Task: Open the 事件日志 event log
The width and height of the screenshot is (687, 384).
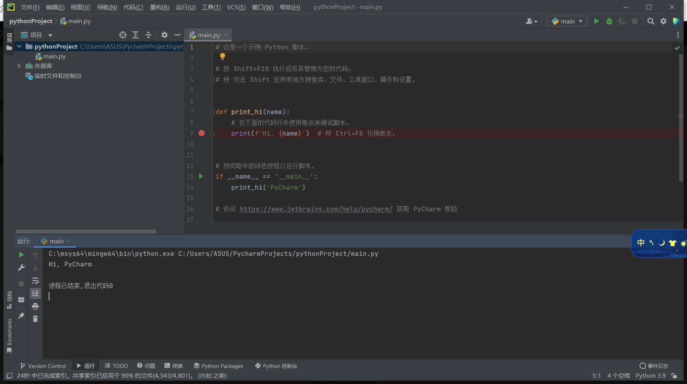Action: [x=654, y=366]
